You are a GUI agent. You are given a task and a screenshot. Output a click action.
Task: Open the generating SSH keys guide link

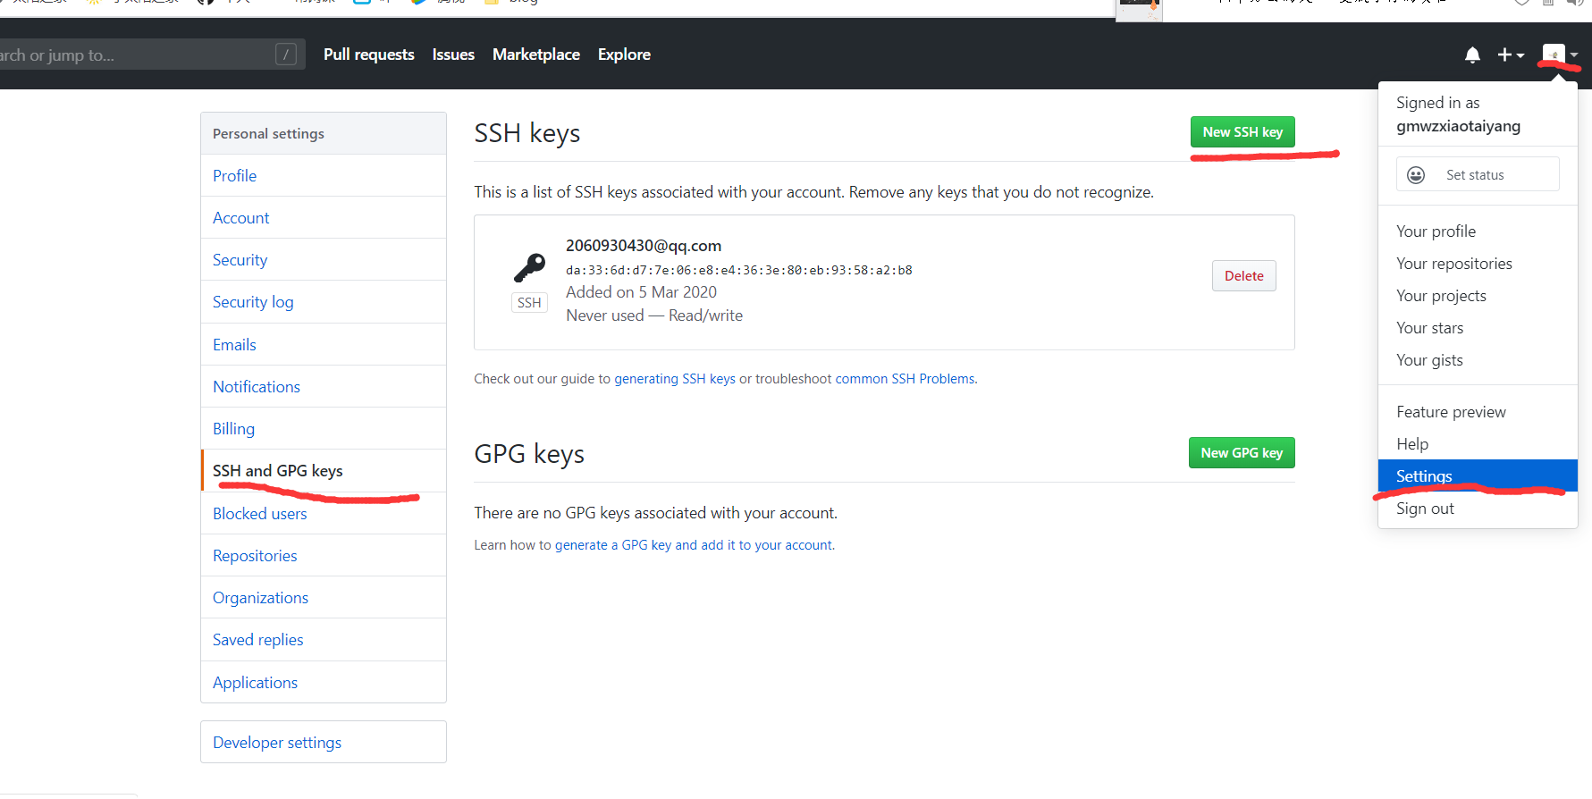point(675,379)
